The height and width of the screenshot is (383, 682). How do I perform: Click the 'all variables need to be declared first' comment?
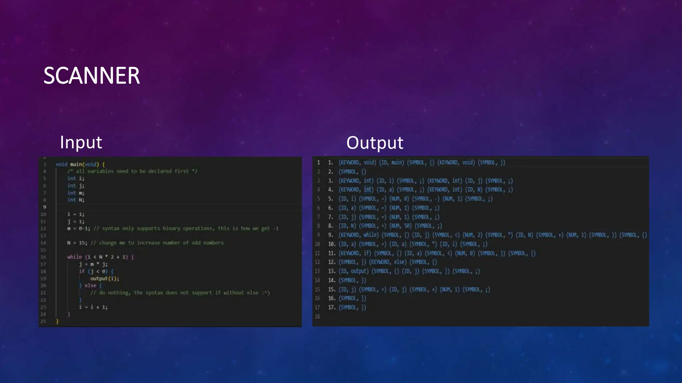click(132, 171)
